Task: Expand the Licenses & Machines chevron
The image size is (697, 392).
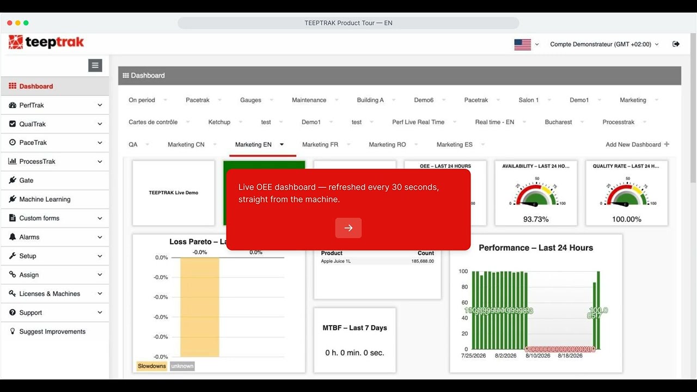Action: pyautogui.click(x=100, y=294)
